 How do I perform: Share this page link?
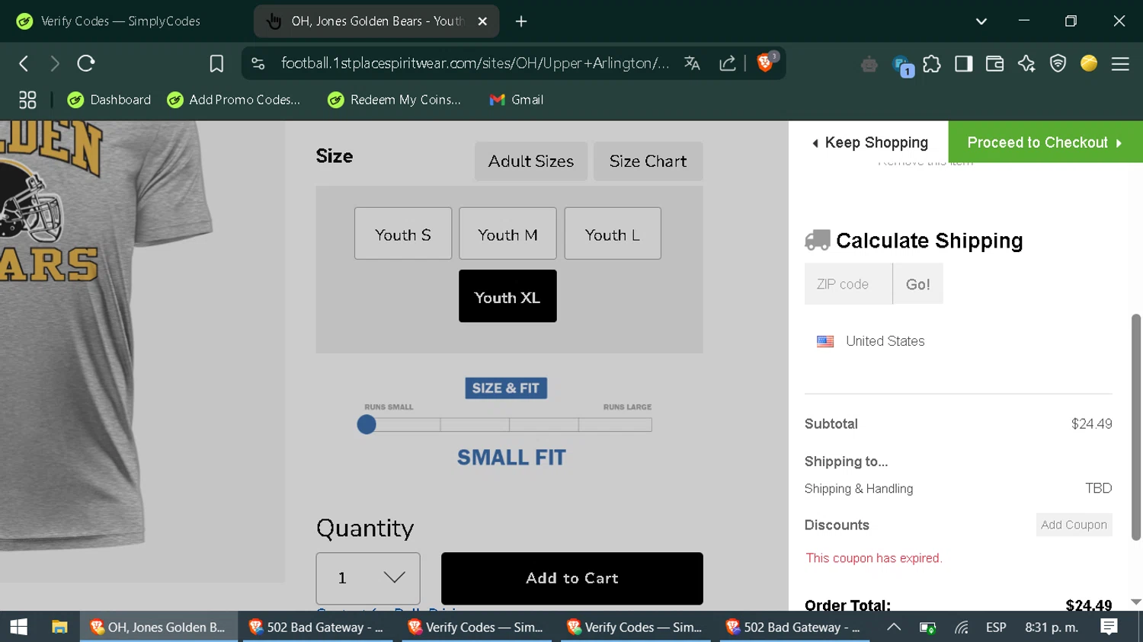[728, 63]
